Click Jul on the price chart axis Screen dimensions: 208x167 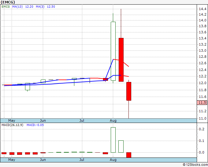[x=82, y=121]
